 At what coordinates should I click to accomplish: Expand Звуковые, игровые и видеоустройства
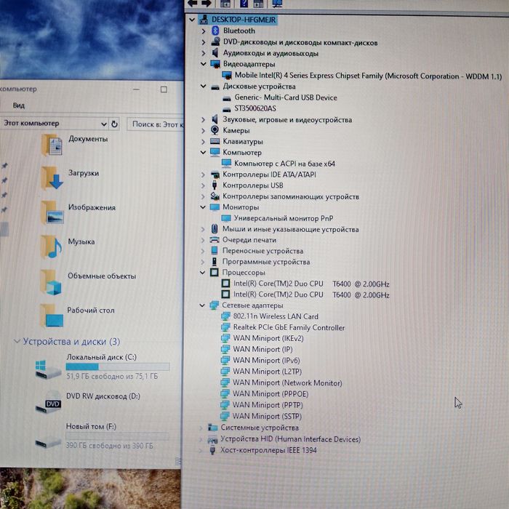click(203, 120)
